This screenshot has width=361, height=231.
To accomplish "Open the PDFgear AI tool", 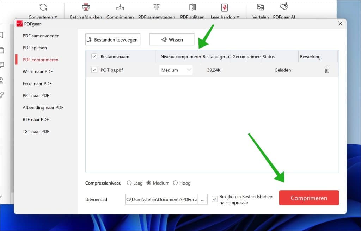I will (284, 7).
